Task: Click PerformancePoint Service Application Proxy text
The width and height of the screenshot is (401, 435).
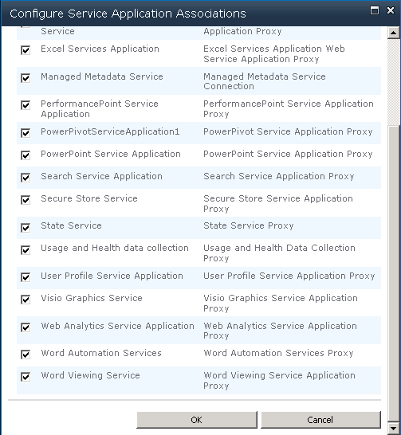Action: pos(289,108)
